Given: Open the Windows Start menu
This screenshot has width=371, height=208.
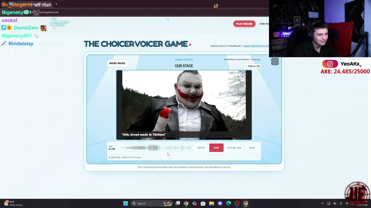Looking at the screenshot, I should [126, 203].
